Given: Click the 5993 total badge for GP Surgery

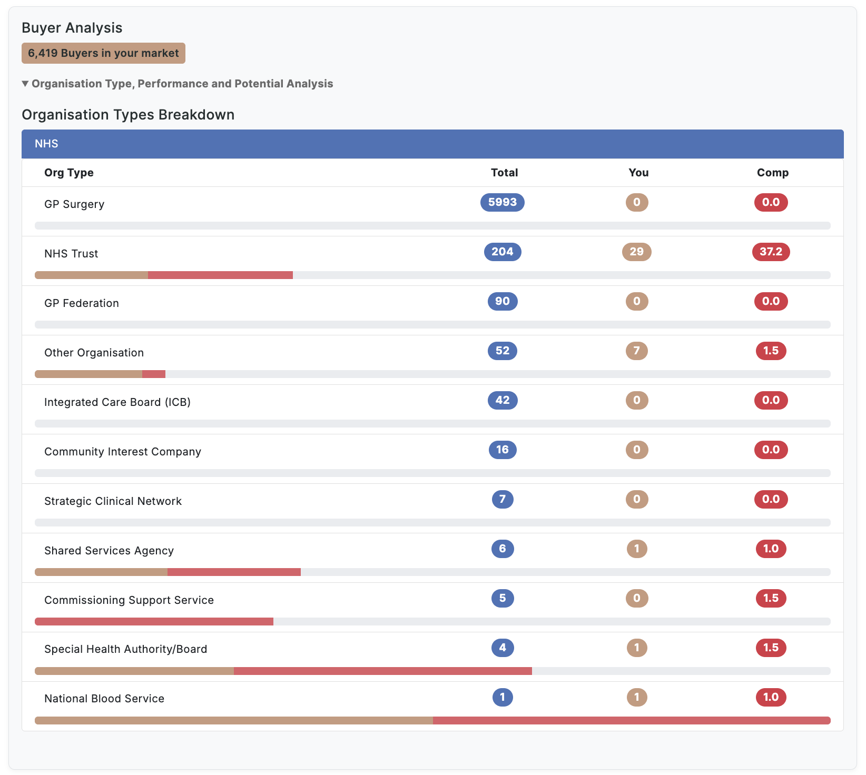Looking at the screenshot, I should click(503, 202).
